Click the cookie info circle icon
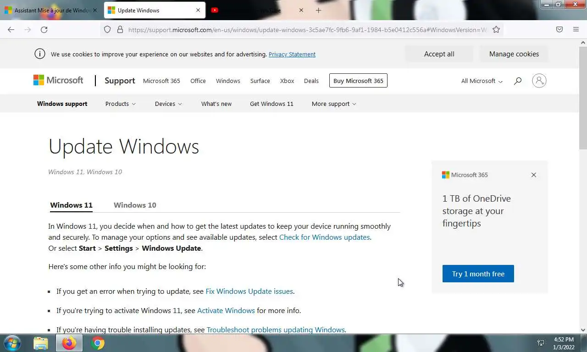Image resolution: width=587 pixels, height=352 pixels. click(x=40, y=54)
